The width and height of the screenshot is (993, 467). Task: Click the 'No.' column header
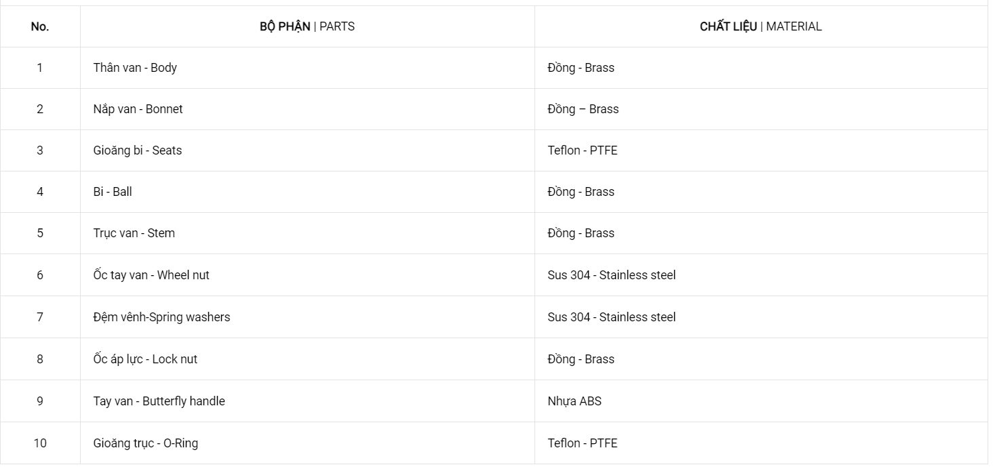point(40,26)
